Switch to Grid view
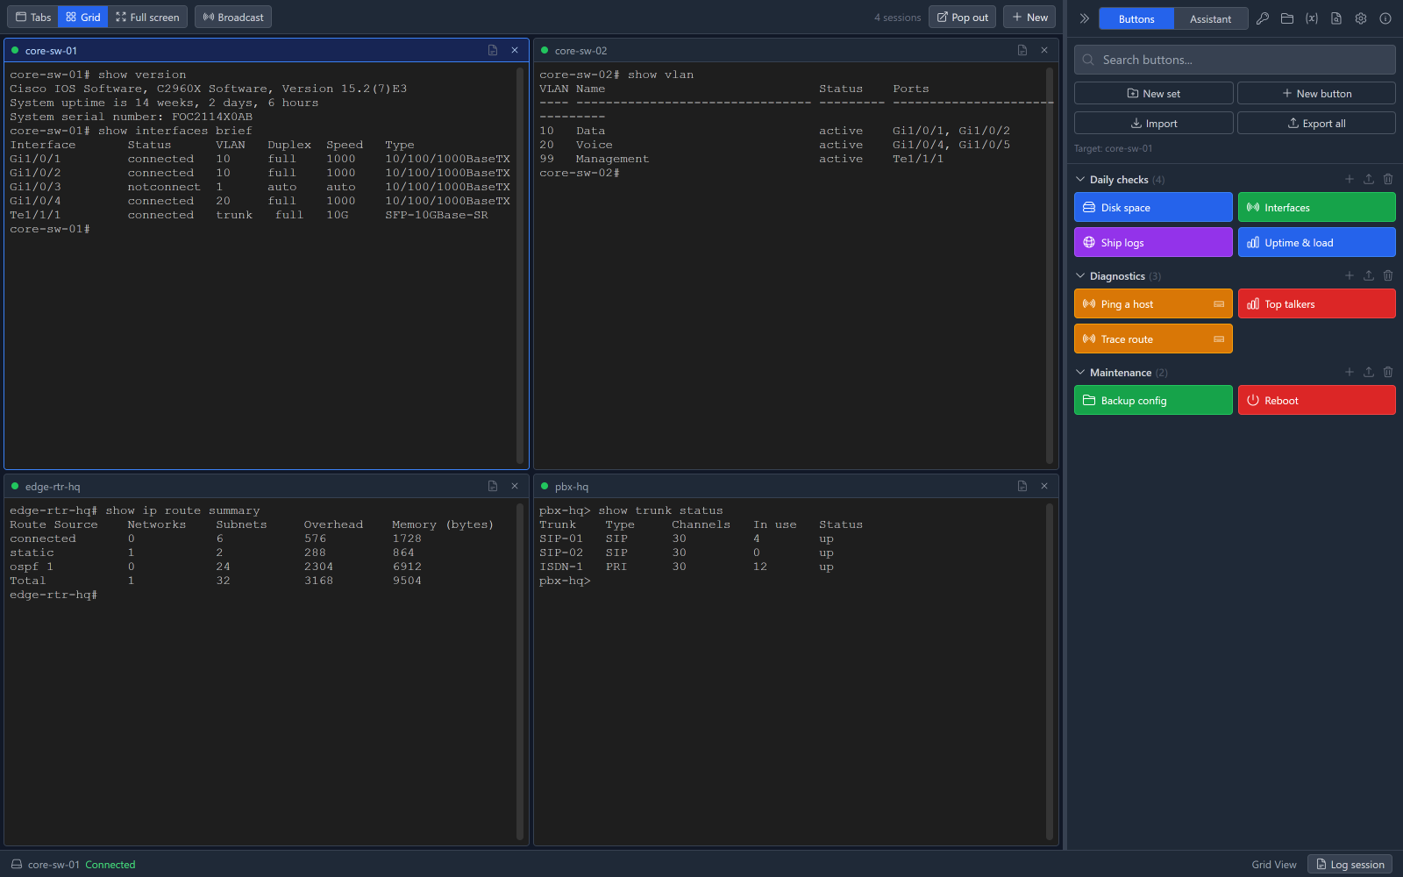This screenshot has width=1403, height=877. [83, 17]
